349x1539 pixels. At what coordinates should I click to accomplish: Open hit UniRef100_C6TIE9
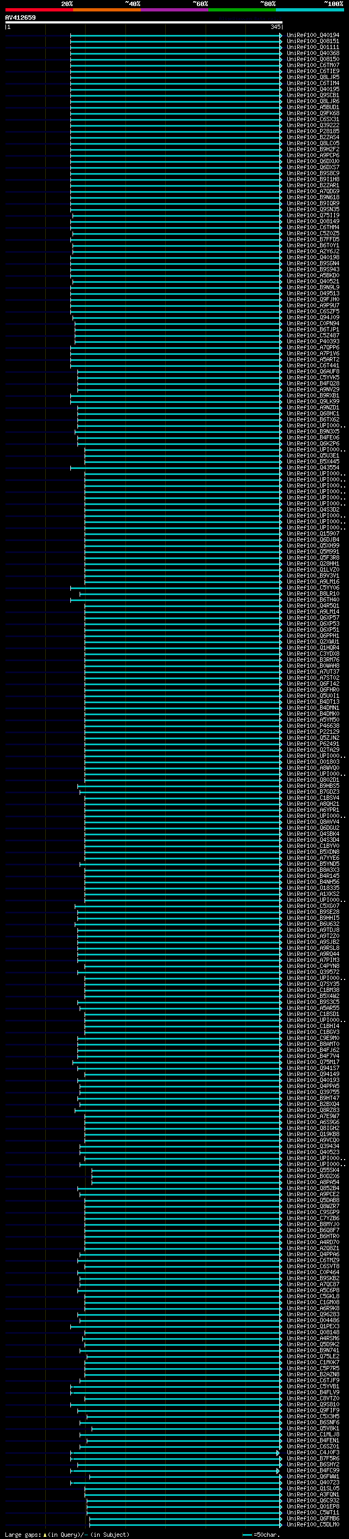click(x=312, y=71)
